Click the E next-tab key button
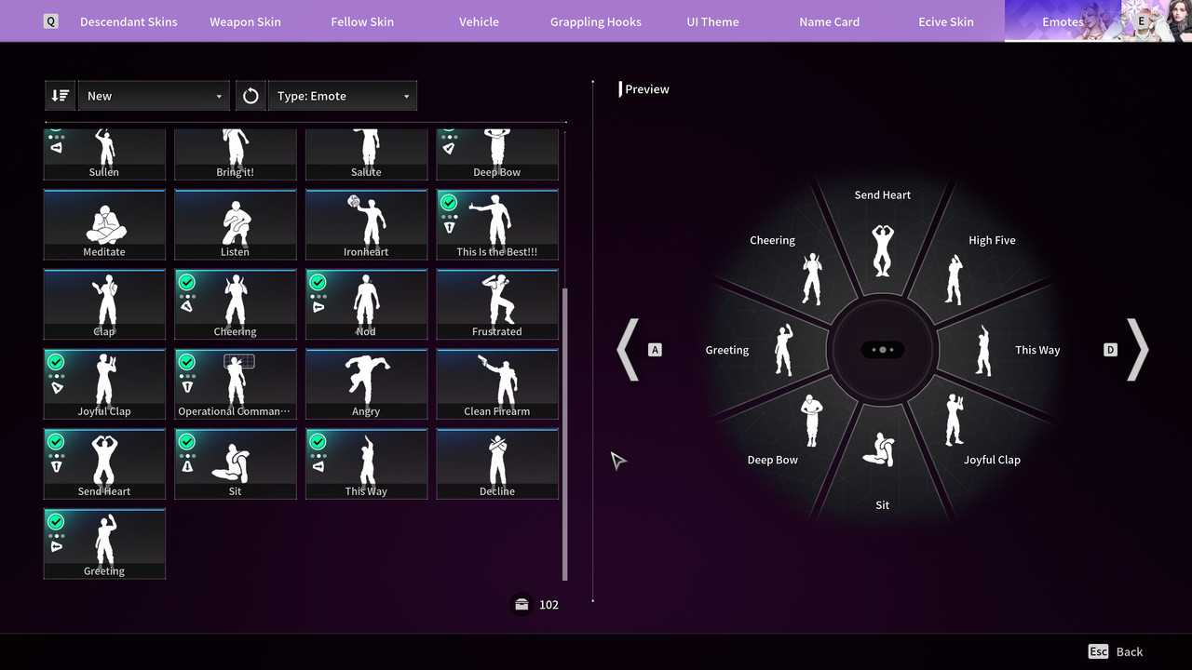This screenshot has width=1192, height=670. 1141,21
